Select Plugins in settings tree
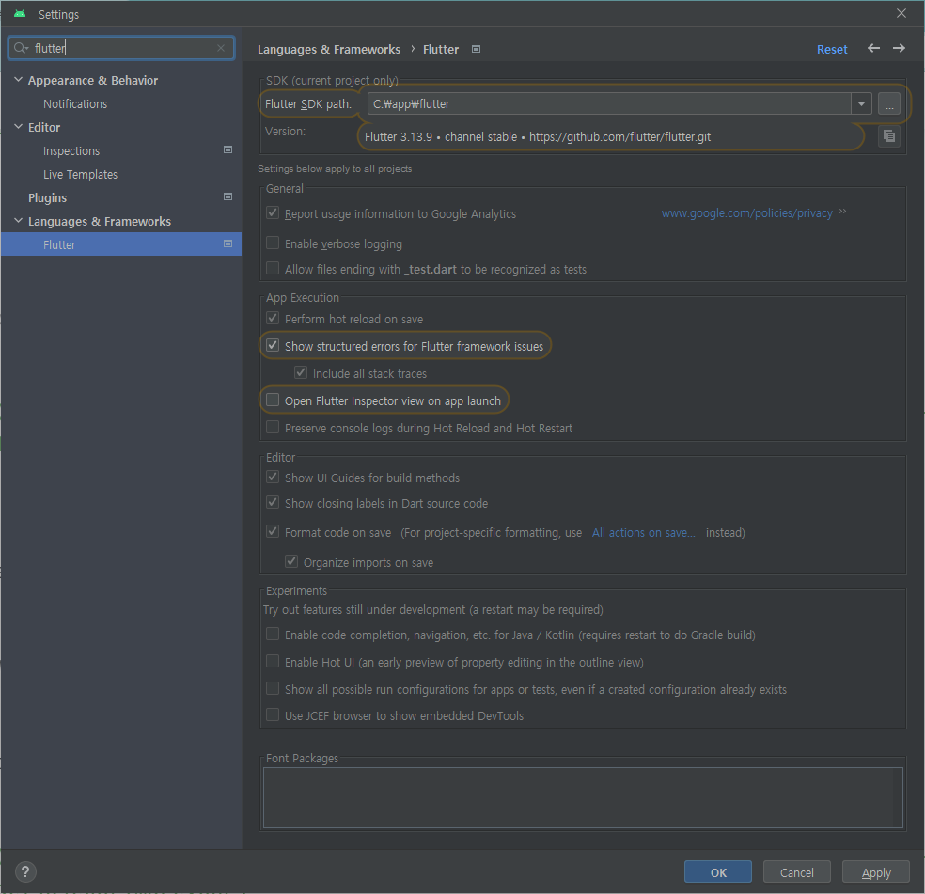Viewport: 925px width, 894px height. pyautogui.click(x=47, y=197)
